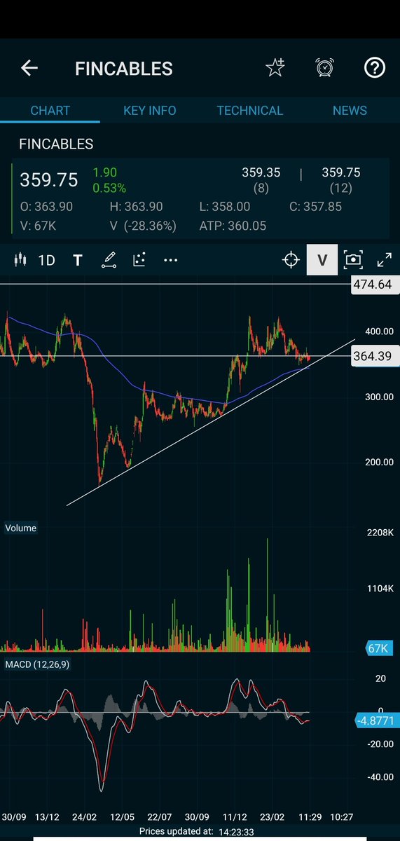The image size is (400, 841).
Task: Select the bid price 359.35
Action: tap(261, 172)
